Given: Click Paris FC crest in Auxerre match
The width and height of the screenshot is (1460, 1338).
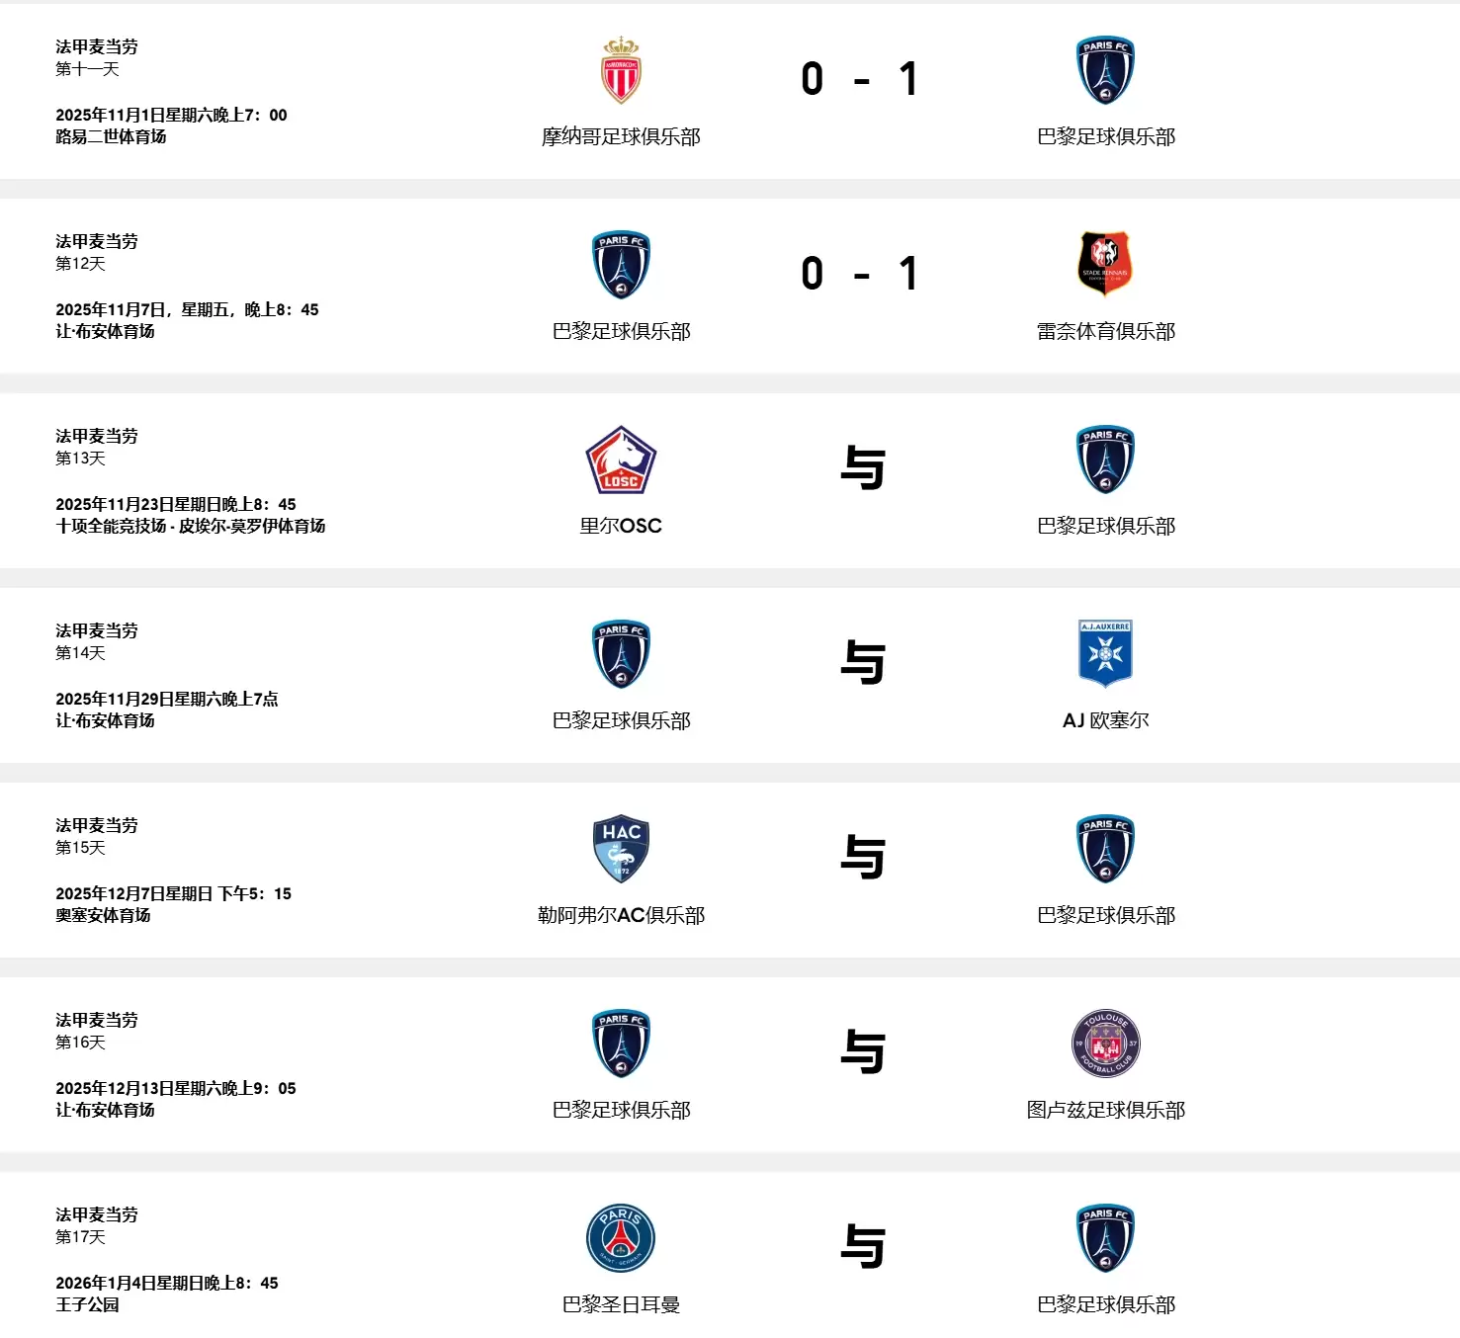Looking at the screenshot, I should [x=621, y=653].
